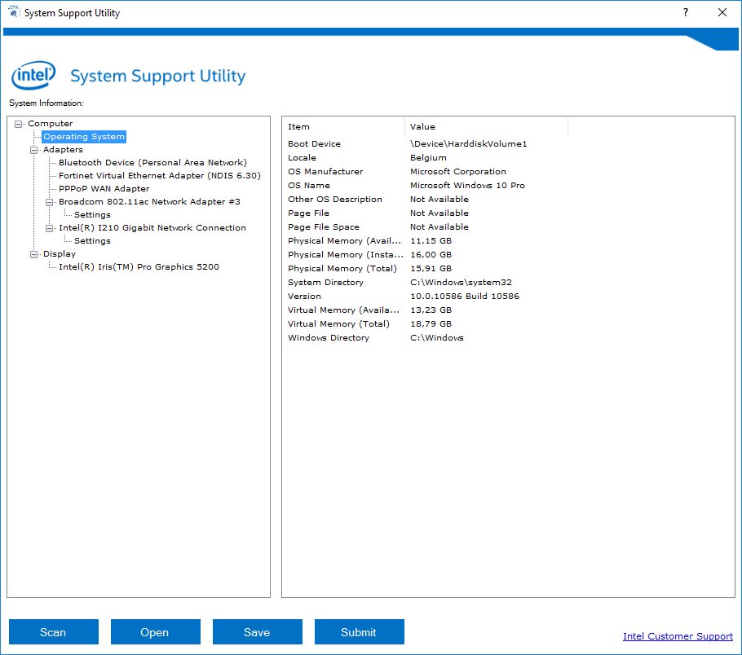Click the Item column header
Image resolution: width=742 pixels, height=655 pixels.
[x=299, y=127]
